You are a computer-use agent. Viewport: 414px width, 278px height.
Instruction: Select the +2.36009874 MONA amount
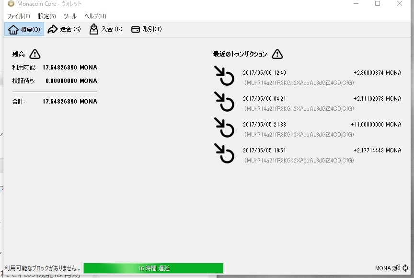[x=378, y=72]
